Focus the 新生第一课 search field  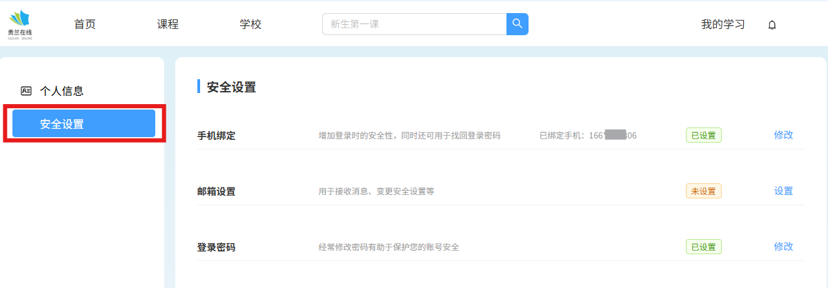[x=414, y=24]
